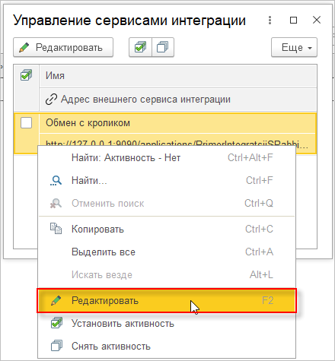Click the link icon in address column header
This screenshot has height=361, width=335.
pyautogui.click(x=51, y=100)
